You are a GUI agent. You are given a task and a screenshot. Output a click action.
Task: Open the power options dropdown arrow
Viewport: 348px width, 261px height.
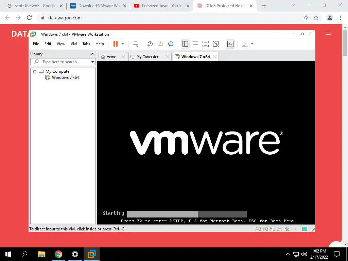click(x=122, y=44)
